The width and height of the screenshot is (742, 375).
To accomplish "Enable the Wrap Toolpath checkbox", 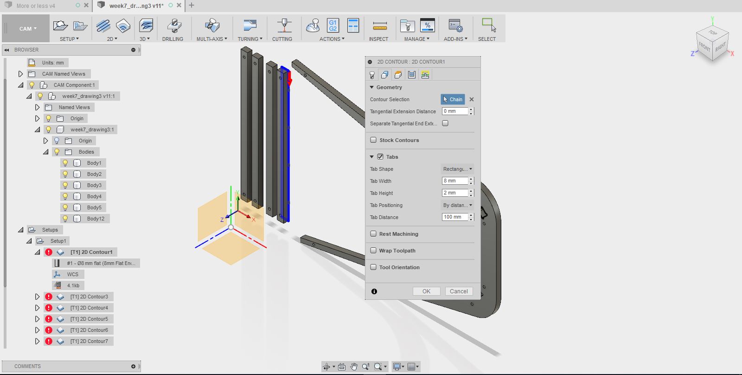I will [x=373, y=251].
